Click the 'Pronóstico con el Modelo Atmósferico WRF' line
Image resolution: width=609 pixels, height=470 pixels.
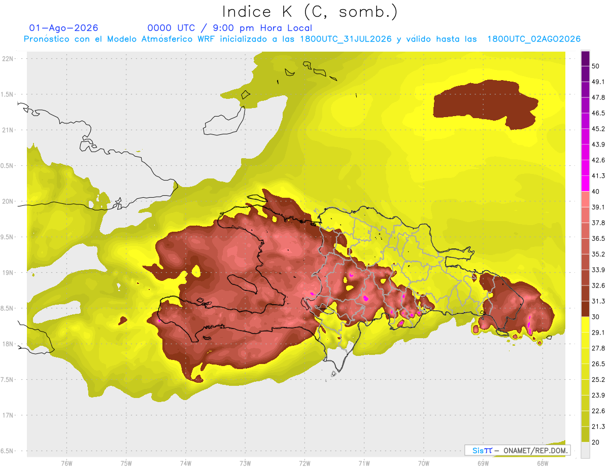coord(302,39)
